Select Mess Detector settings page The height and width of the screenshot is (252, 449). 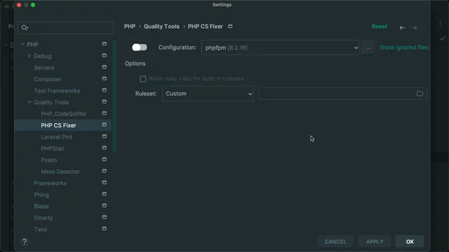(60, 171)
